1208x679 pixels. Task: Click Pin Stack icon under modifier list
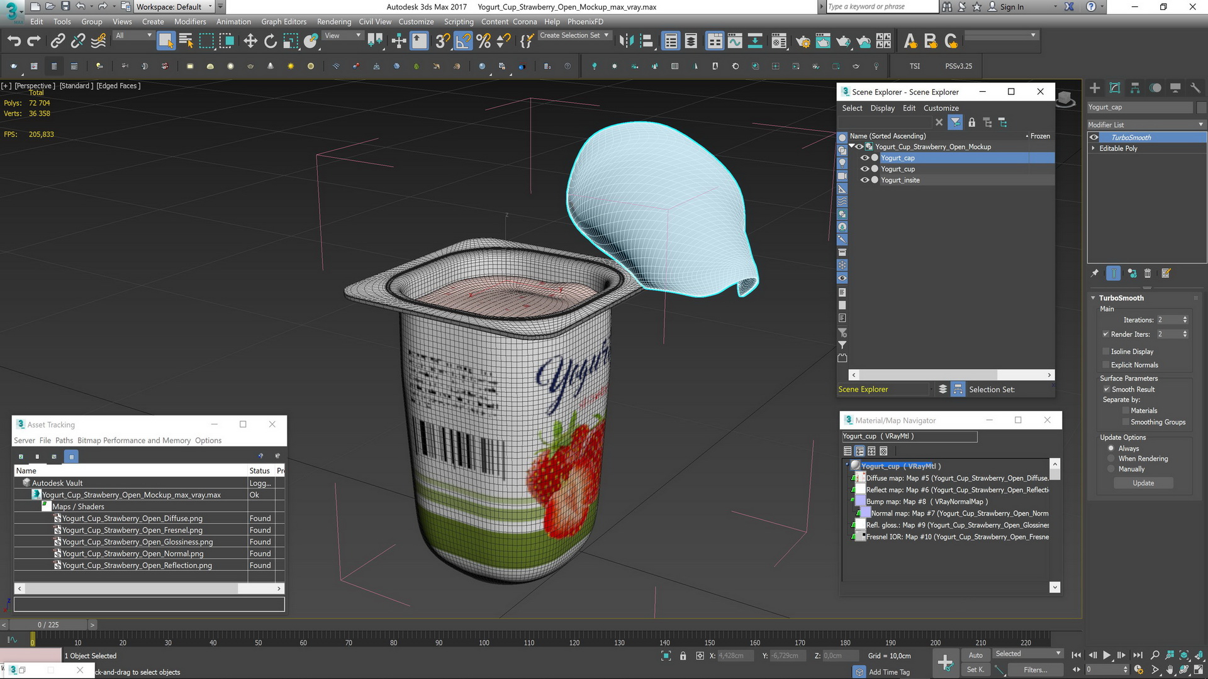coord(1095,273)
